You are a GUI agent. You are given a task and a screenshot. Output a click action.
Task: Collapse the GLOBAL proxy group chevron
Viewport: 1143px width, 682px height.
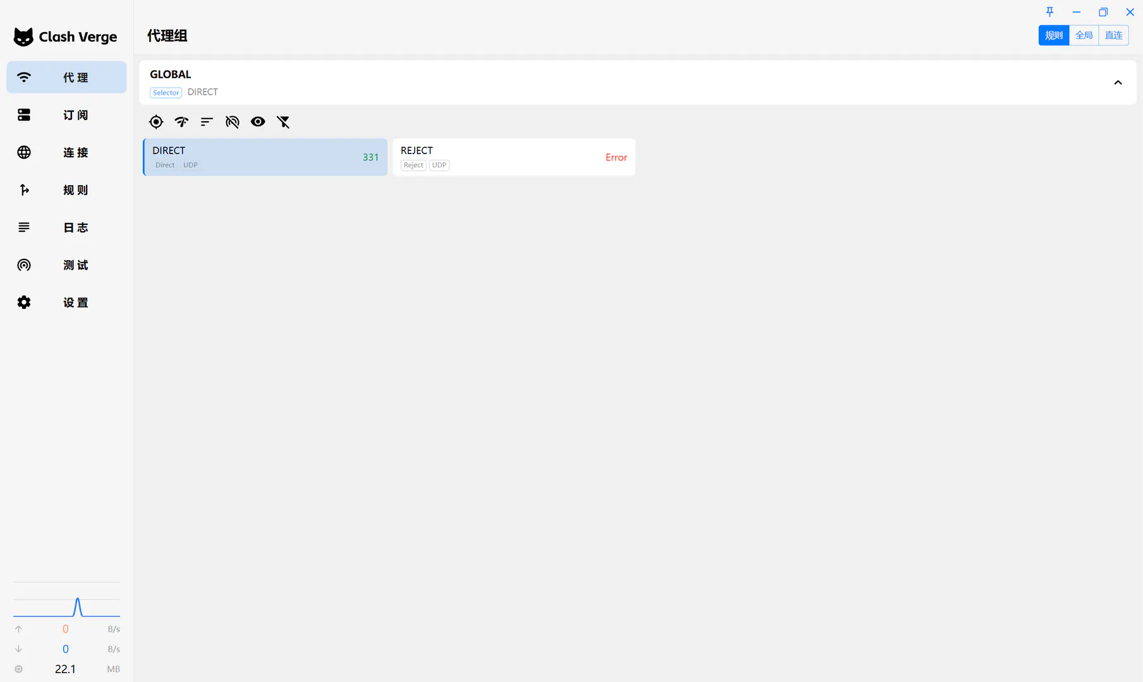tap(1118, 83)
